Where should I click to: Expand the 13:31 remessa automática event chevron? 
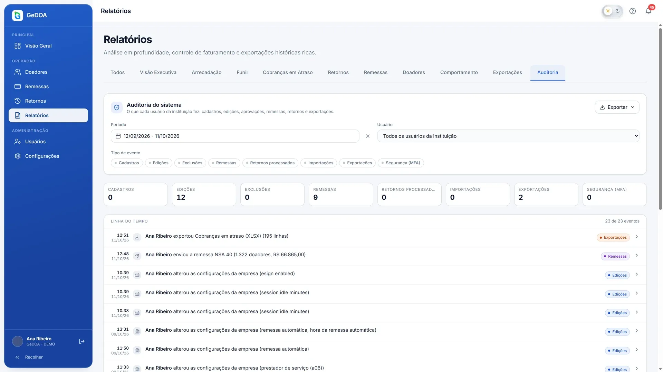click(637, 331)
